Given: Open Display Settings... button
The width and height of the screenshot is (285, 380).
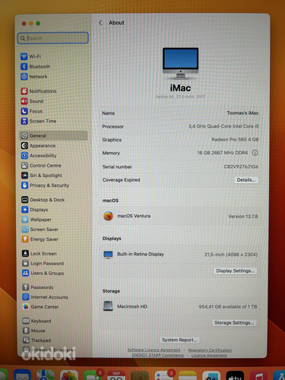Looking at the screenshot, I should pos(235,271).
